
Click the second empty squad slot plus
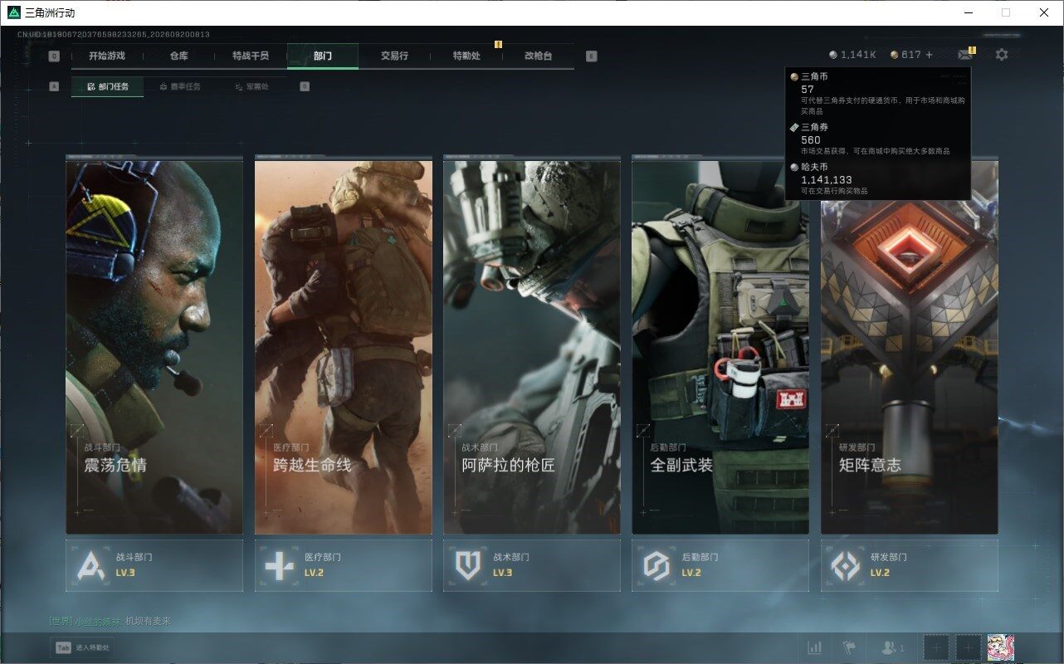pyautogui.click(x=968, y=647)
